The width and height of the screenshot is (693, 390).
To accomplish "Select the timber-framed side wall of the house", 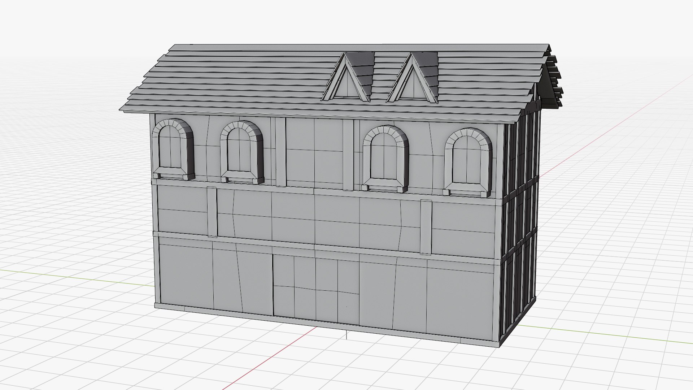I will (x=520, y=220).
